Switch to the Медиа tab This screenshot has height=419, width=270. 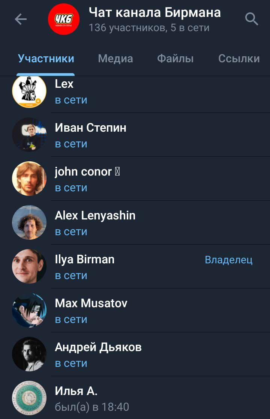pos(115,59)
